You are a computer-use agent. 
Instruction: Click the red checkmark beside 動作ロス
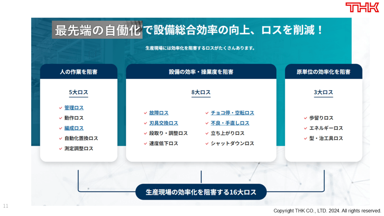coord(61,118)
